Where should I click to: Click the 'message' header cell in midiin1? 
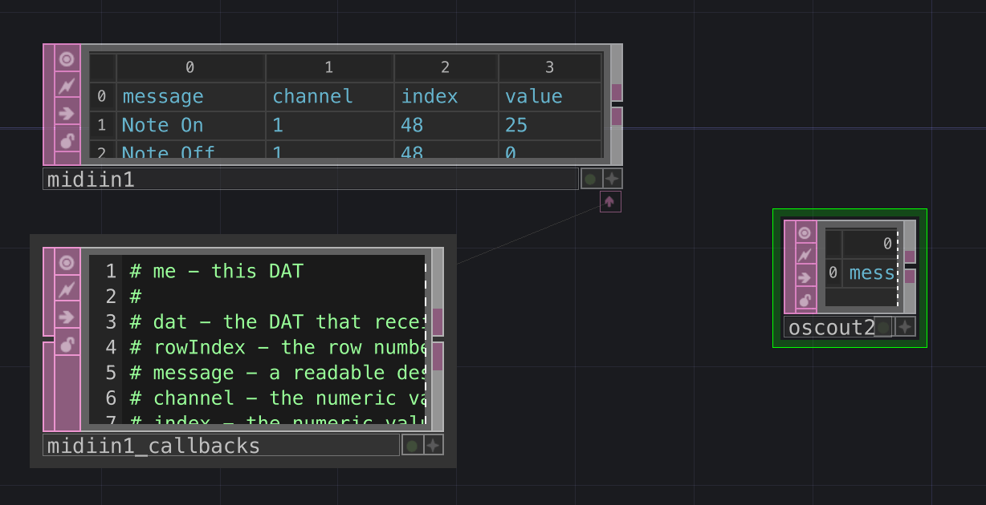tap(191, 97)
